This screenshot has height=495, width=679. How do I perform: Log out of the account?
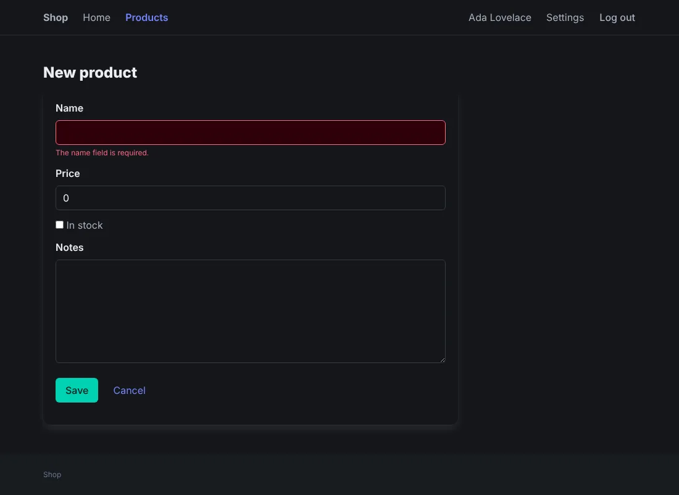click(617, 18)
